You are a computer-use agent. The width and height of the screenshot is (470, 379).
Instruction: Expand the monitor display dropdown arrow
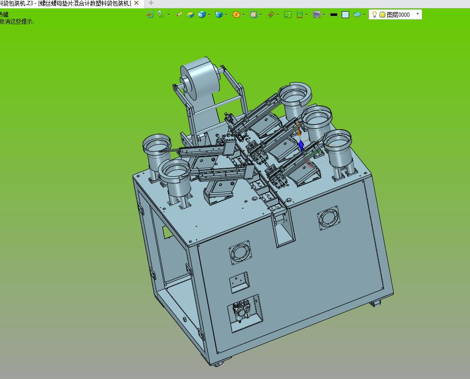324,15
